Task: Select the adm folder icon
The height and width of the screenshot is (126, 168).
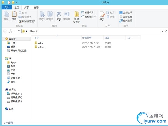Action: click(36, 43)
